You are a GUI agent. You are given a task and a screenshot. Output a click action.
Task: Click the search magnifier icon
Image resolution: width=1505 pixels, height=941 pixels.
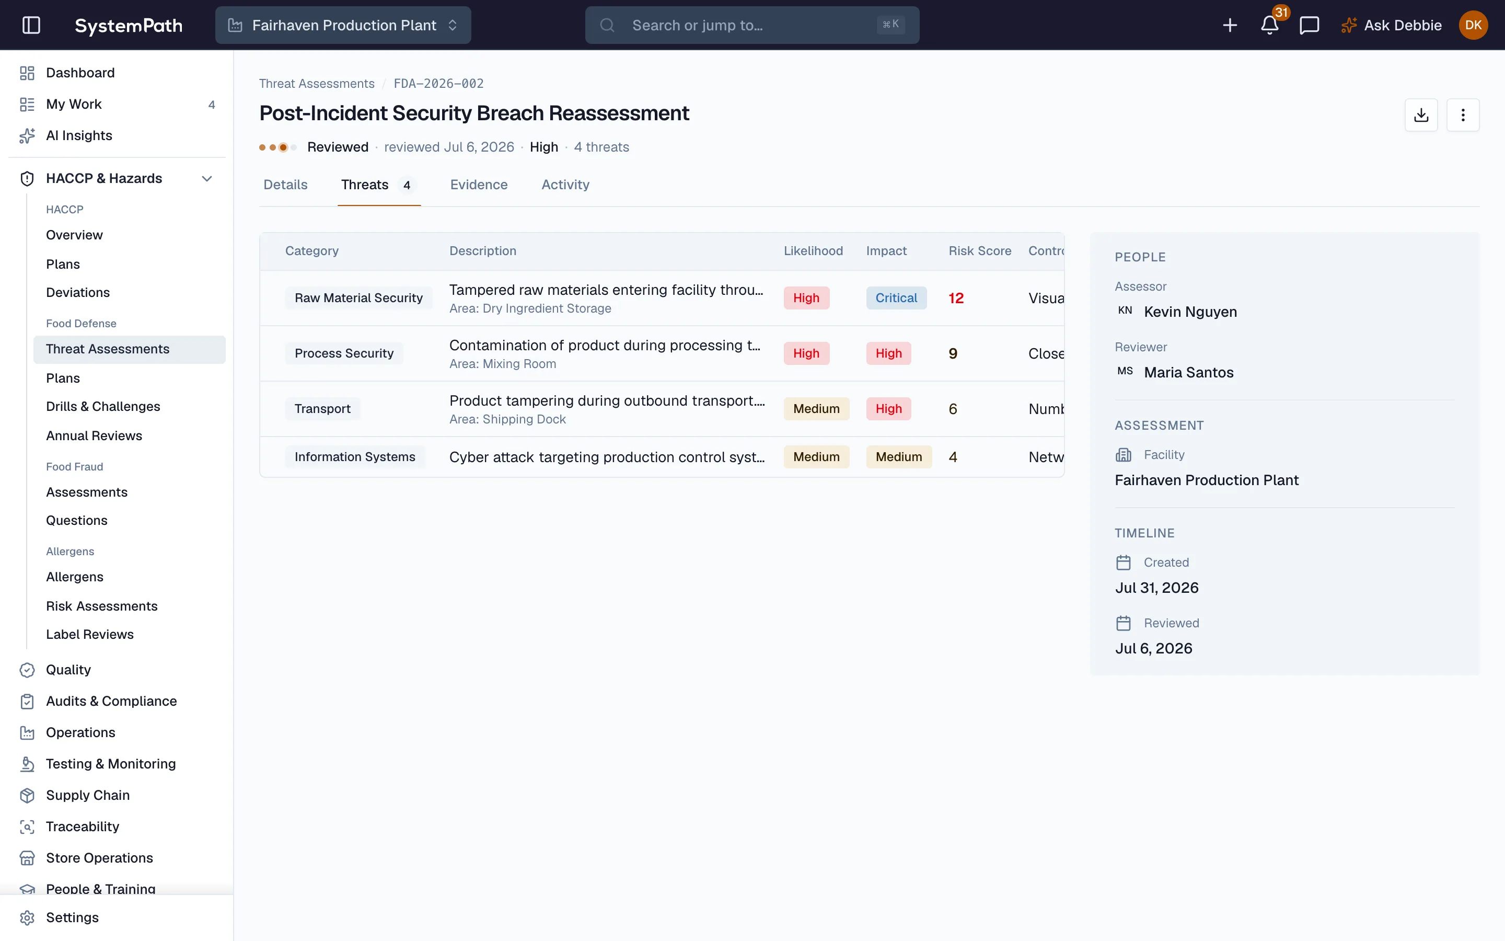click(x=607, y=25)
